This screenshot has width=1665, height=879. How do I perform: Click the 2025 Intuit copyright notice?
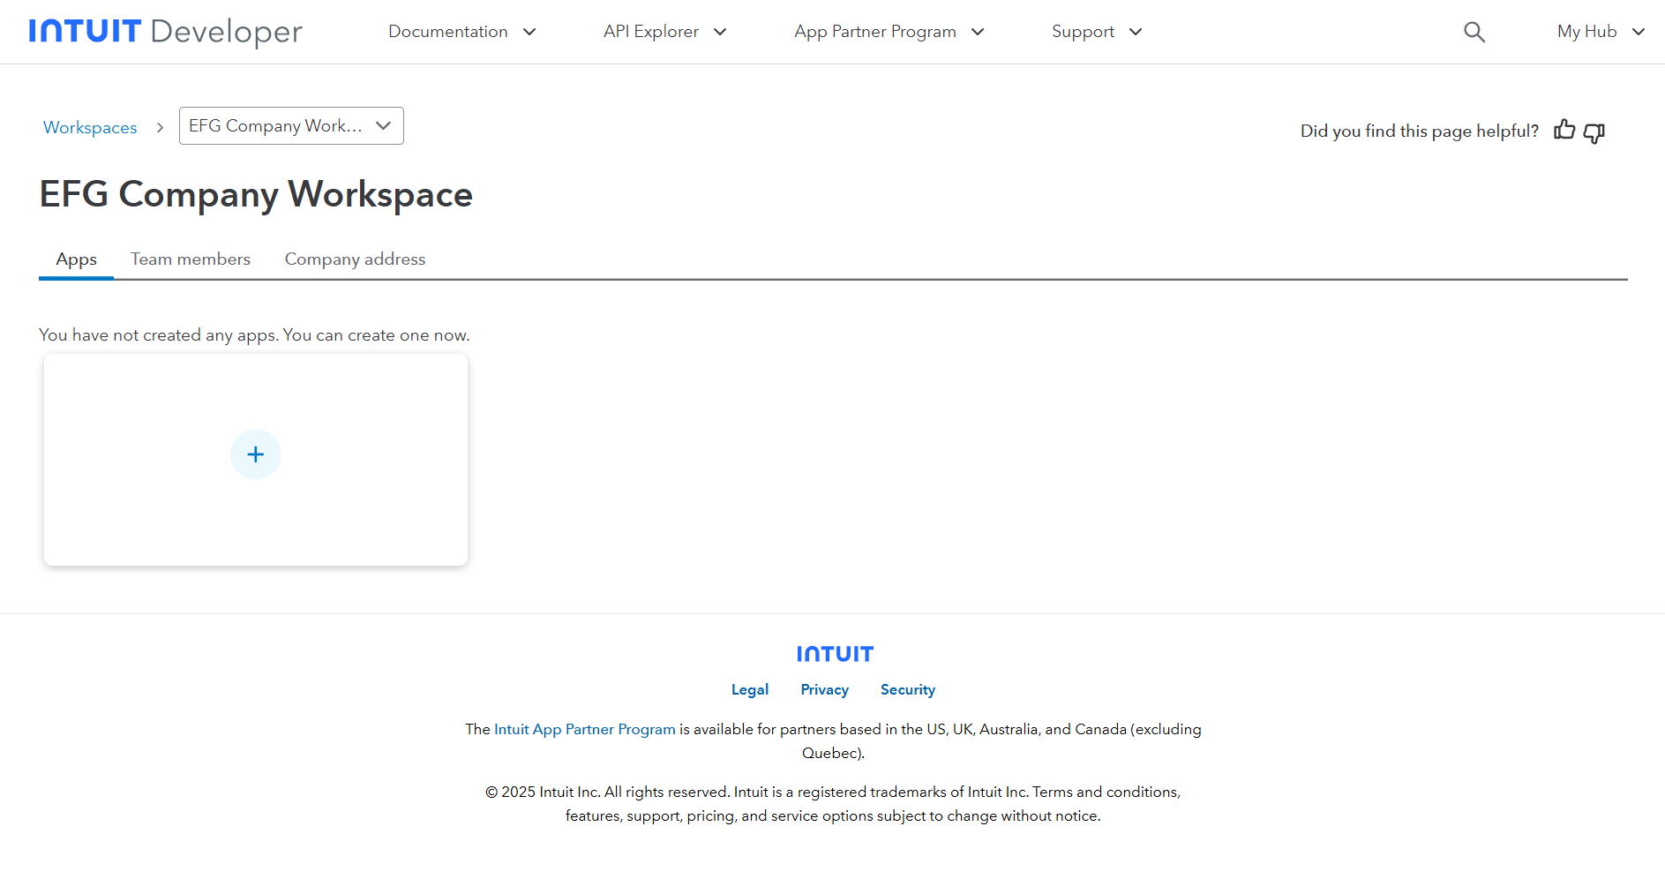(833, 804)
